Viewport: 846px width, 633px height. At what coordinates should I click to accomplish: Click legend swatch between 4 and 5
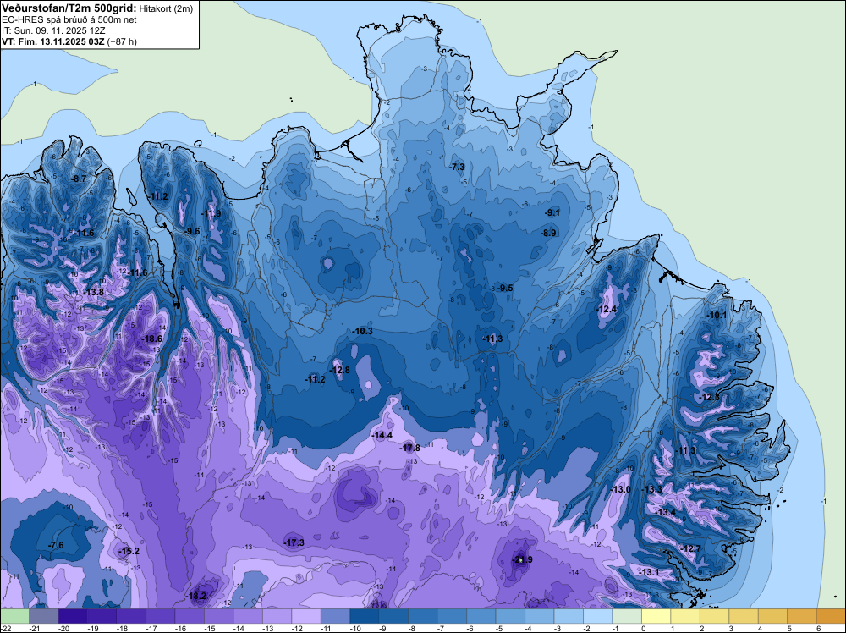(x=772, y=616)
